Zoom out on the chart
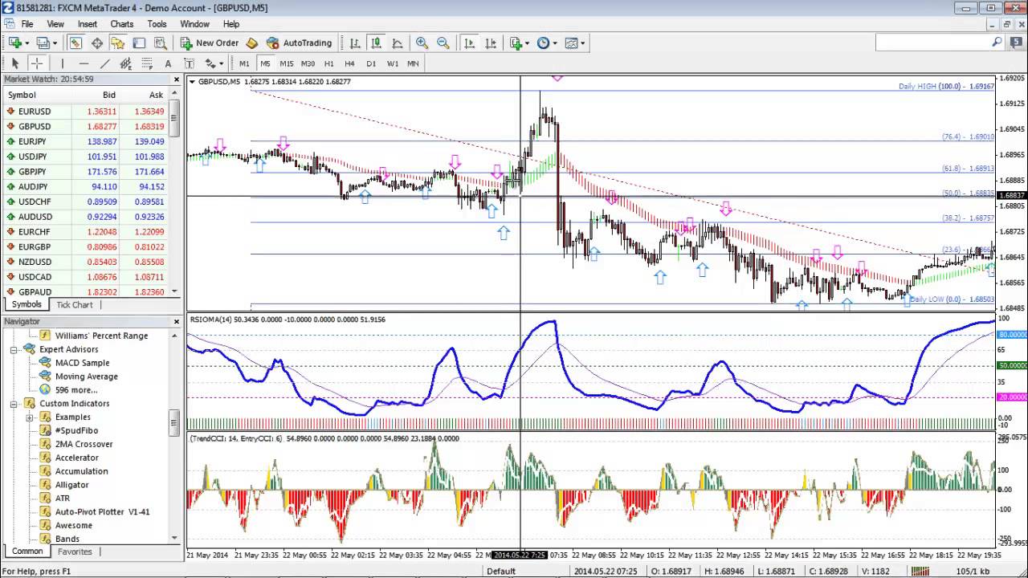The height and width of the screenshot is (578, 1028). [x=443, y=43]
